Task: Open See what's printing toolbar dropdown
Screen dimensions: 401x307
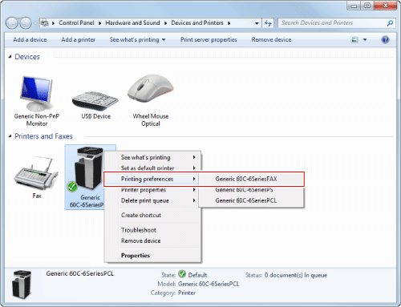Action: click(x=164, y=40)
